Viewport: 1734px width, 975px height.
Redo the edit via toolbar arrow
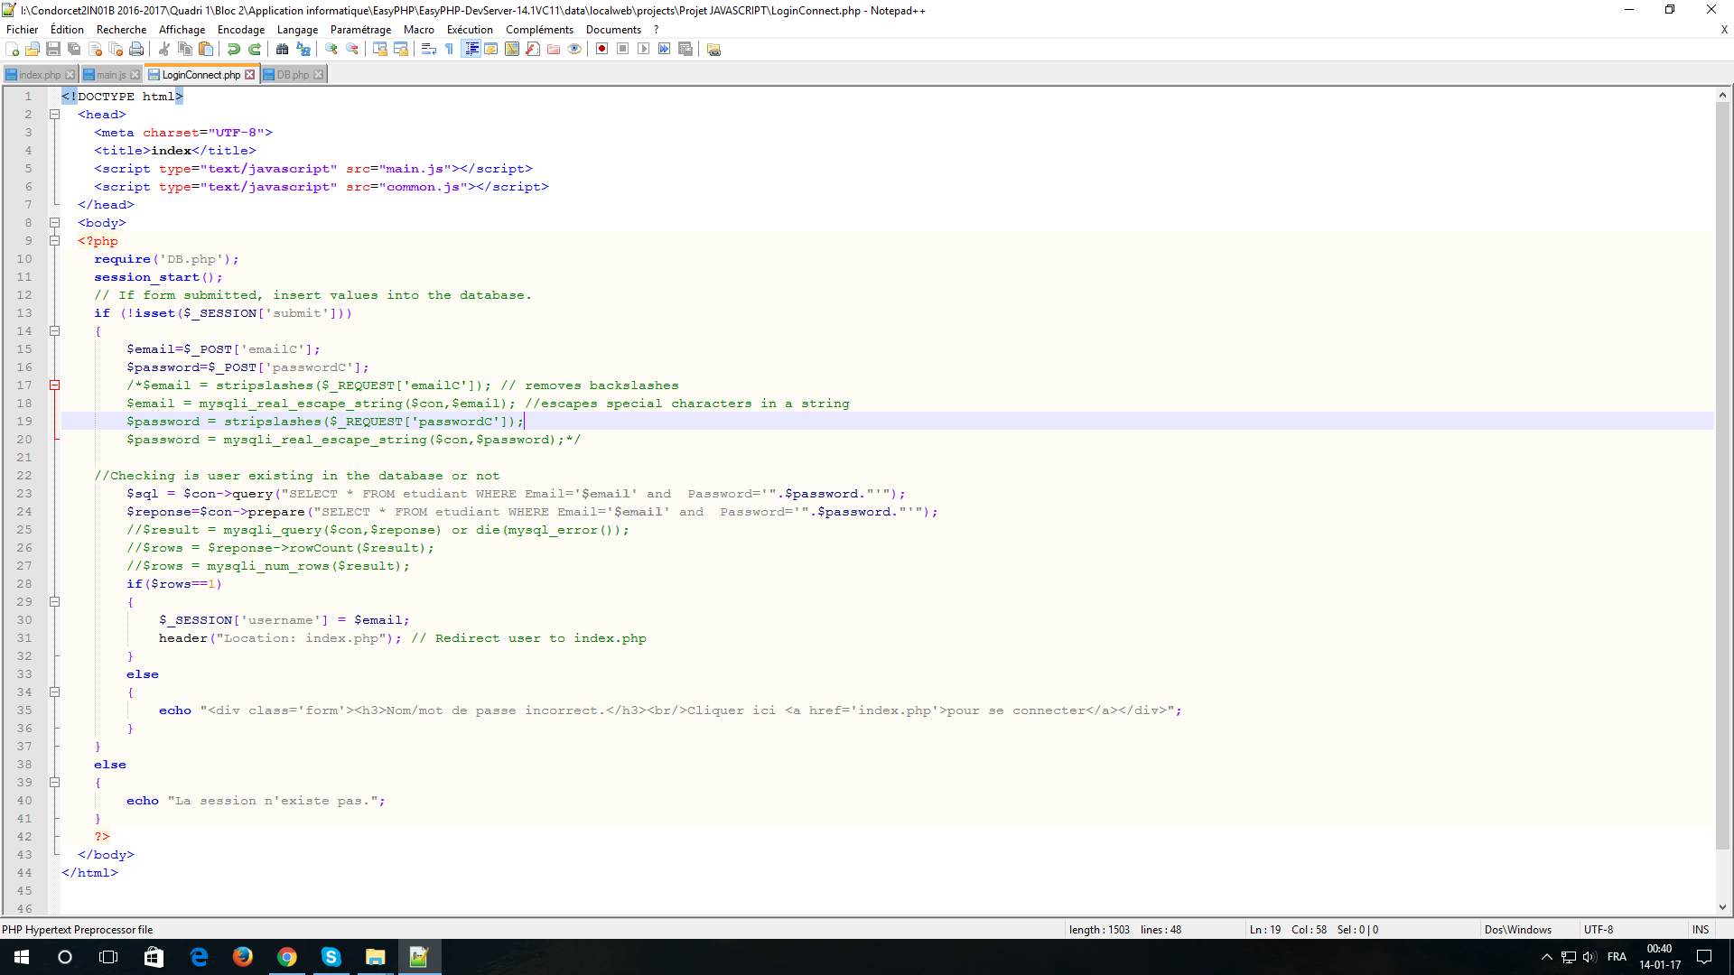[255, 50]
